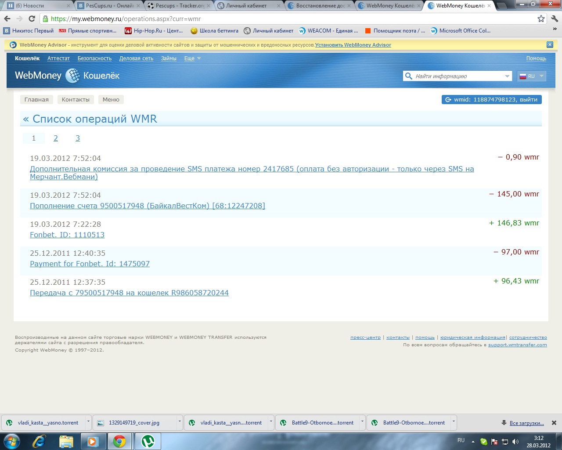
Task: Click the browser Back arrow
Action: point(7,19)
